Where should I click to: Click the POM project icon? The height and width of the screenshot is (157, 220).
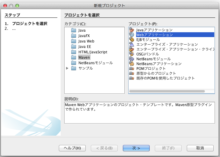131,68
